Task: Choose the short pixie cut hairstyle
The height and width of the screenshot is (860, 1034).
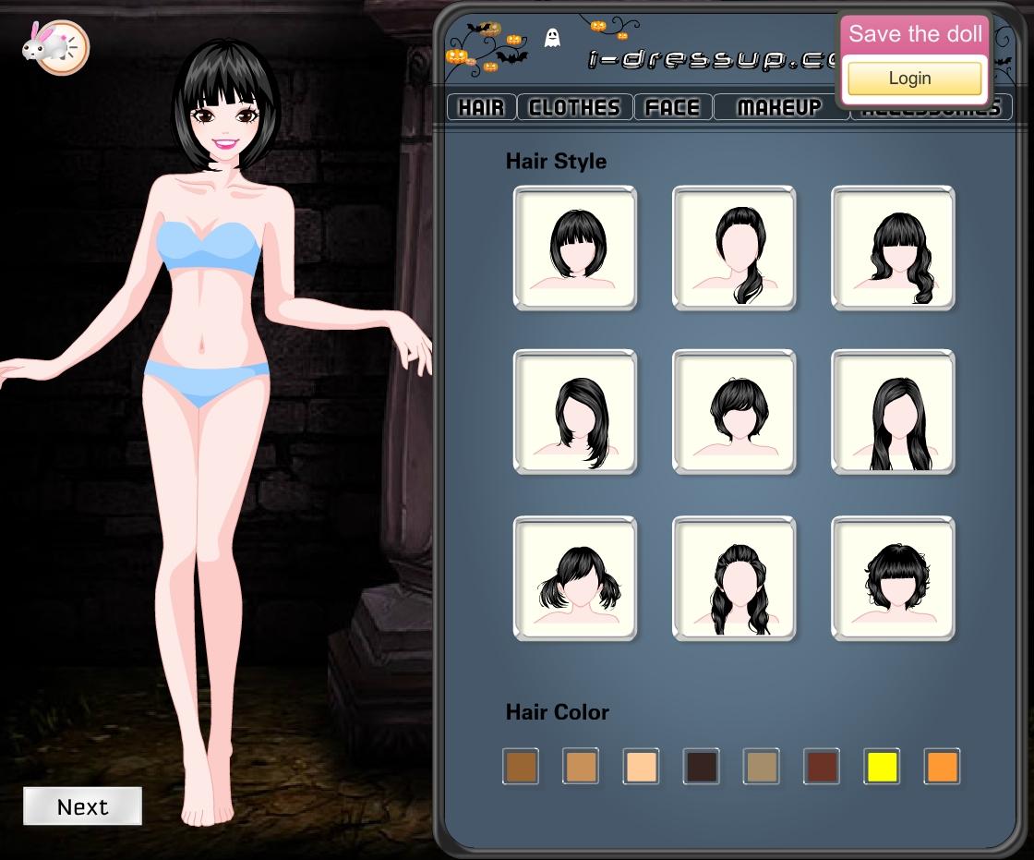Action: 734,412
